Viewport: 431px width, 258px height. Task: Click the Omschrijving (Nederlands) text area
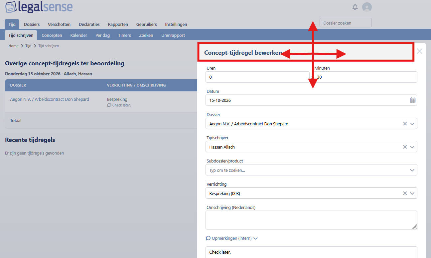311,220
